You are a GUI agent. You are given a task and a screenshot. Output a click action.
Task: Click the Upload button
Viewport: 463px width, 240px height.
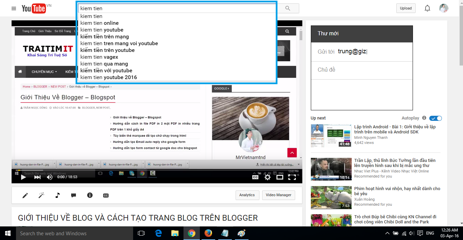[x=406, y=8]
